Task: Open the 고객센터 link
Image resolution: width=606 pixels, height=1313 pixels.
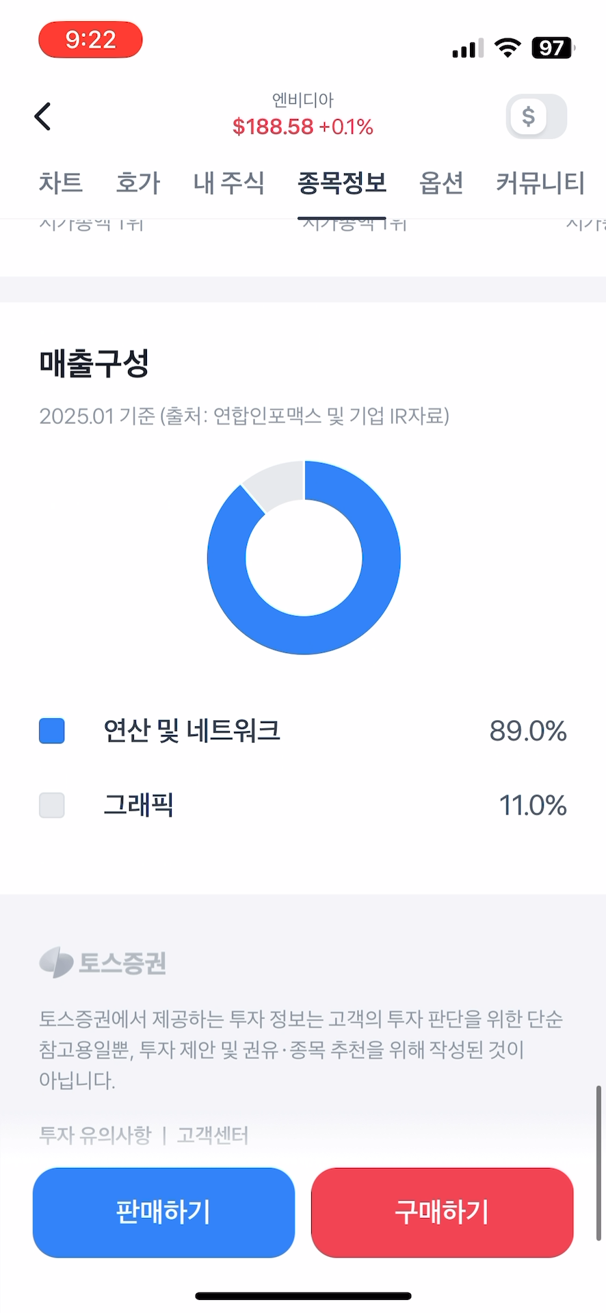Action: [213, 1135]
